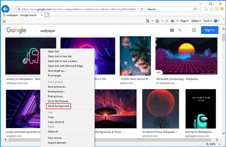
Task: Click the Google logo
Action: coord(16,31)
